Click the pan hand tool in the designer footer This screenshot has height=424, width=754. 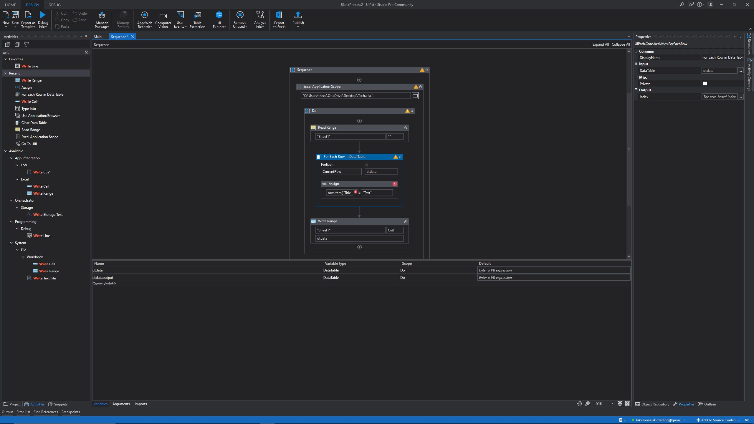[579, 404]
